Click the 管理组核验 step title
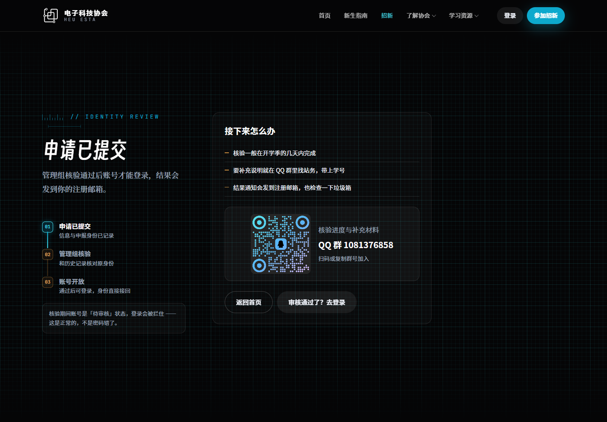This screenshot has height=422, width=607. click(75, 254)
